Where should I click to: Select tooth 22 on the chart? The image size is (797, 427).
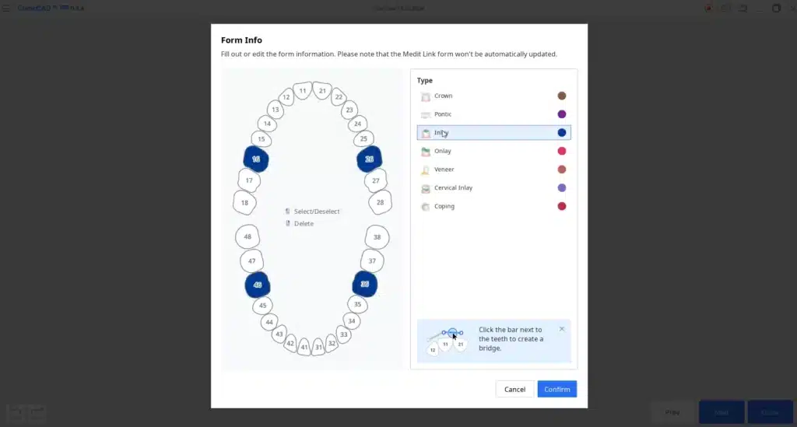click(x=339, y=97)
